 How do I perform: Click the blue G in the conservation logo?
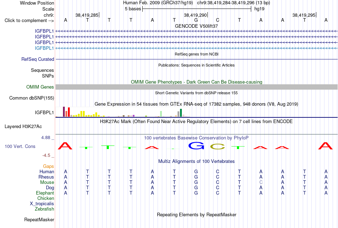(x=196, y=146)
